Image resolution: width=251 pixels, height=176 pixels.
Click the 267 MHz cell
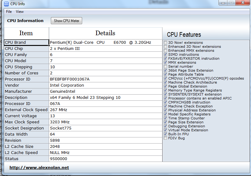105,110
